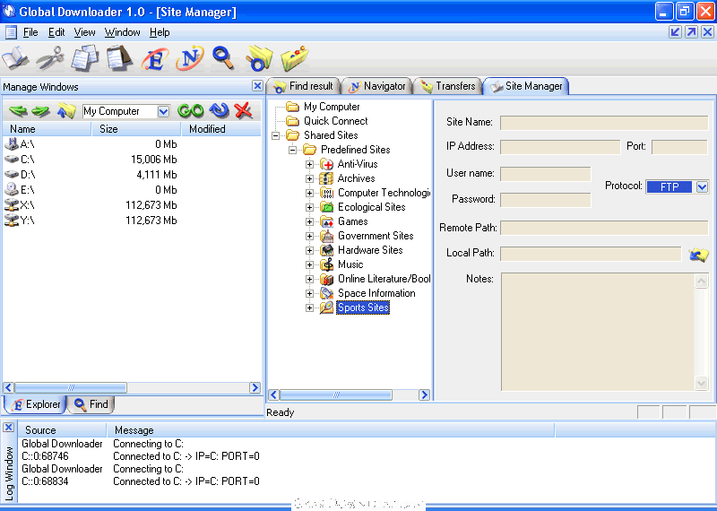Click the green forward arrow in Manage Windows
Image resolution: width=717 pixels, height=511 pixels.
(x=40, y=111)
